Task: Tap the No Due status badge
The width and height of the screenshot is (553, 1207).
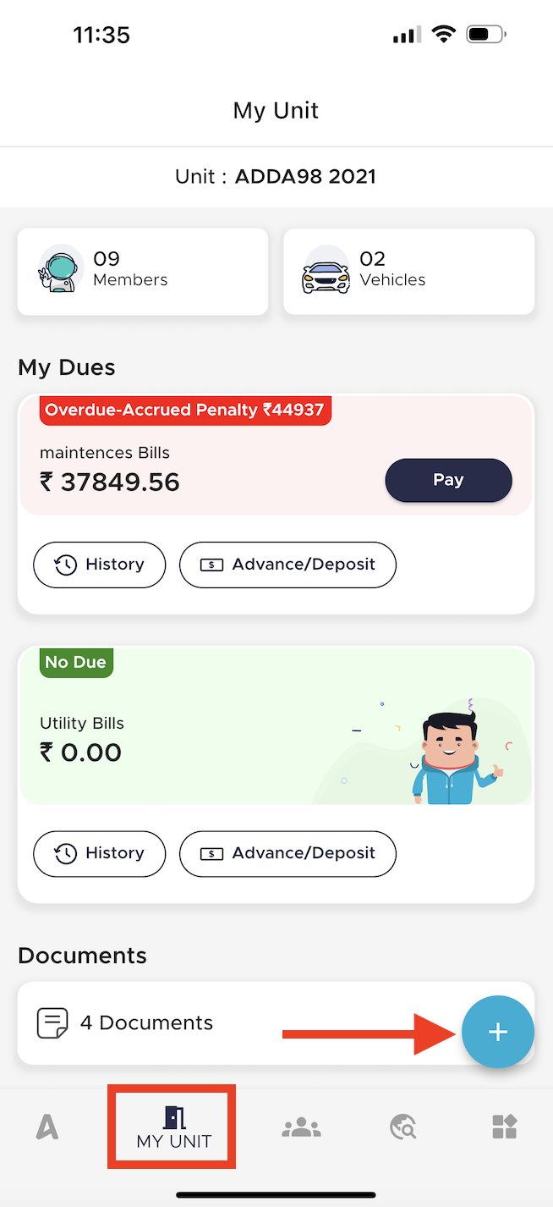Action: click(x=75, y=663)
